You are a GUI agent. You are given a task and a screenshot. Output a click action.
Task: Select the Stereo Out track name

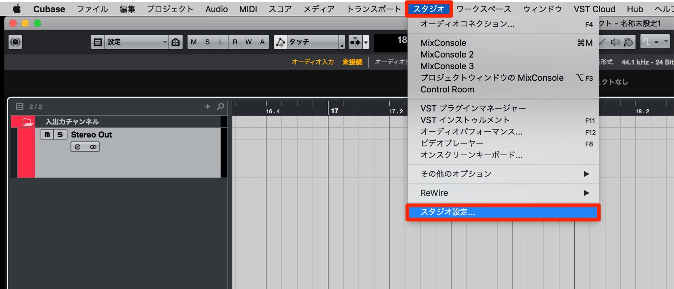91,135
